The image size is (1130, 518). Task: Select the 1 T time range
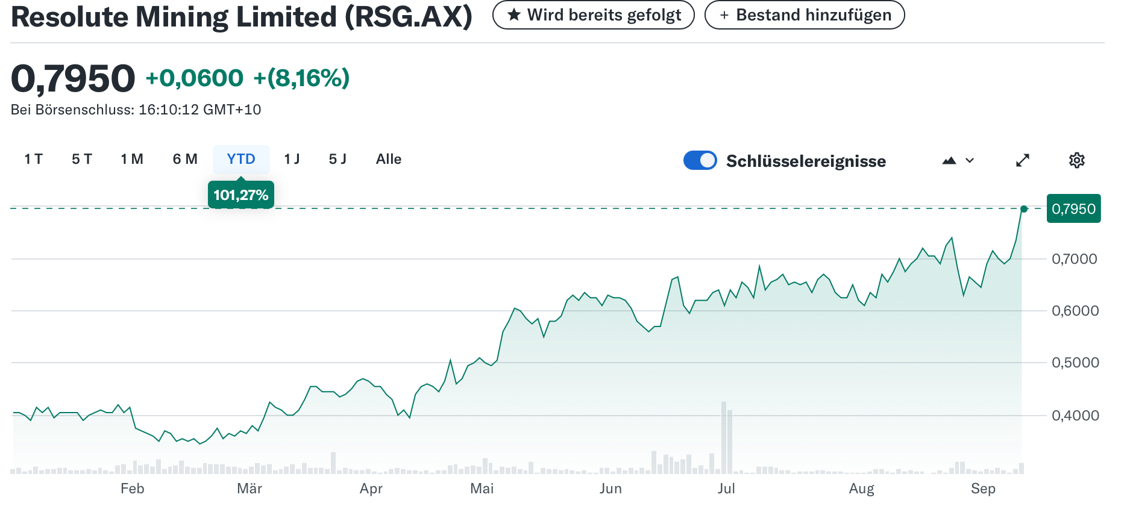click(34, 159)
